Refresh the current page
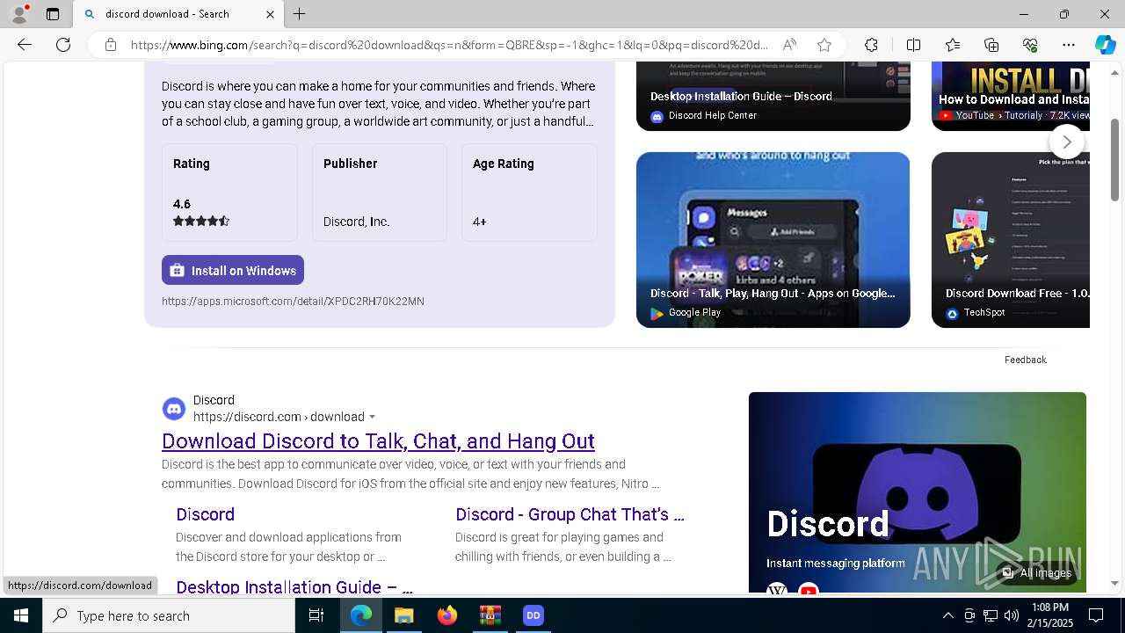Screen dimensions: 1125x633 click(63, 45)
